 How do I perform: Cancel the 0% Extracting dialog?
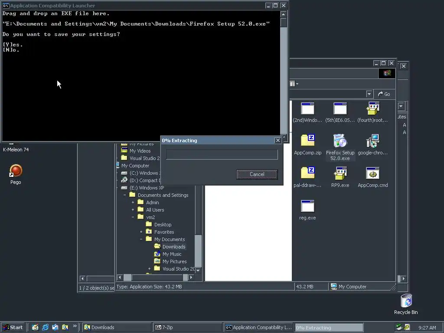(257, 174)
